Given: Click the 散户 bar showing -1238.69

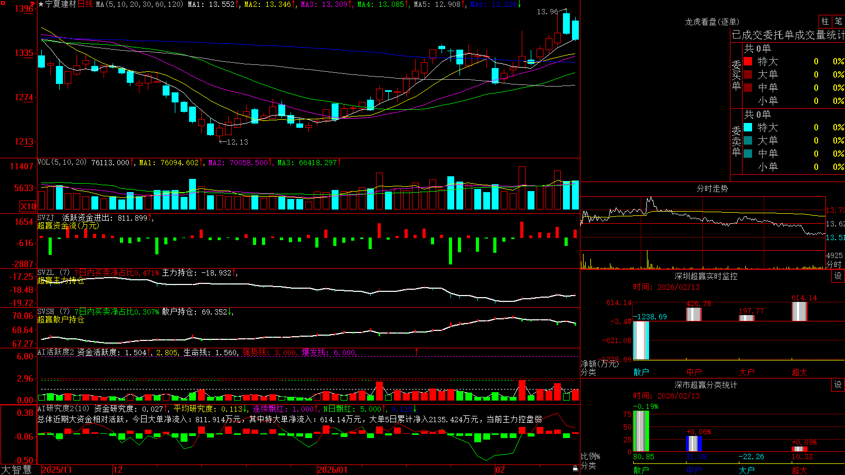Looking at the screenshot, I should (641, 340).
